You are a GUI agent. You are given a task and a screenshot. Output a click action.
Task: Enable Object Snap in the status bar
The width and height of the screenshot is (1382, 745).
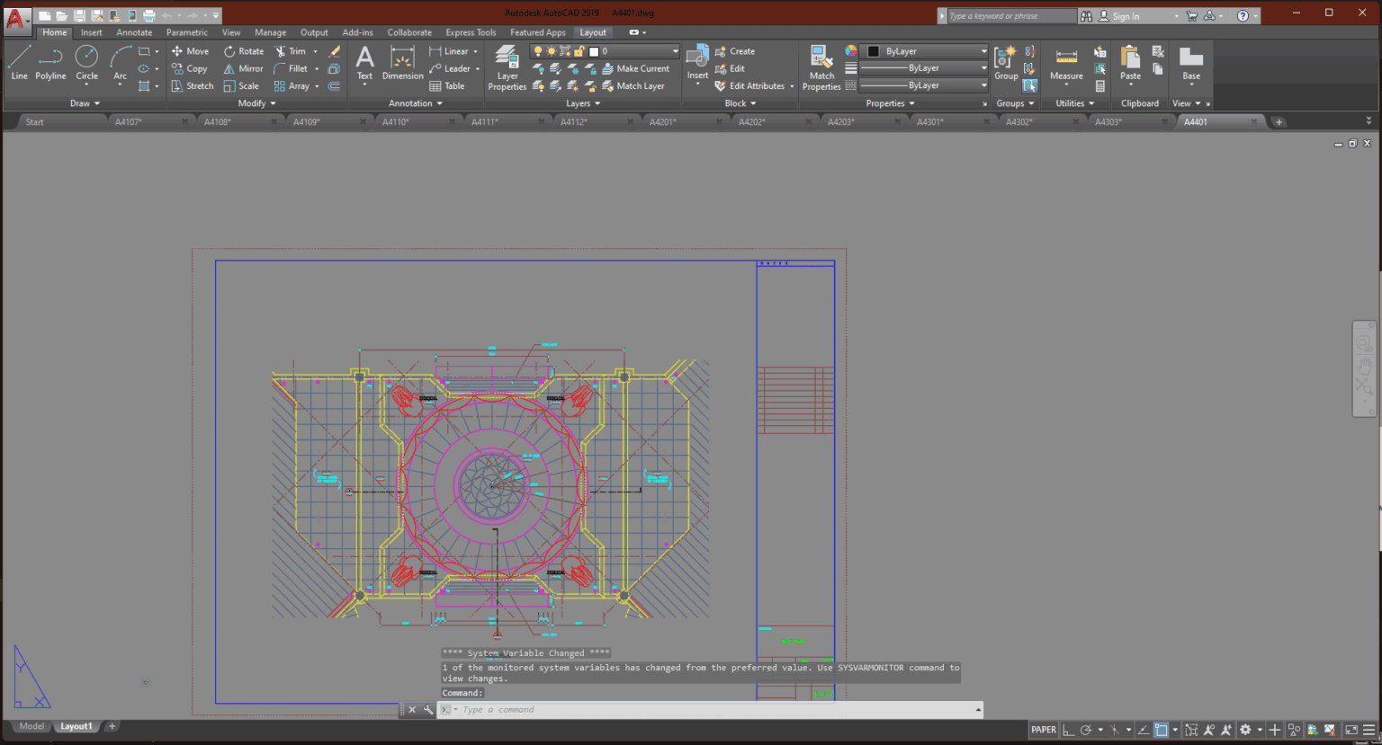(1160, 730)
